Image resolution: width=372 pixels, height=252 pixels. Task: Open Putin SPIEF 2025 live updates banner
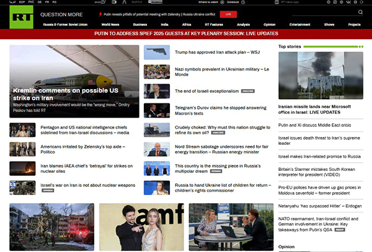(x=186, y=33)
